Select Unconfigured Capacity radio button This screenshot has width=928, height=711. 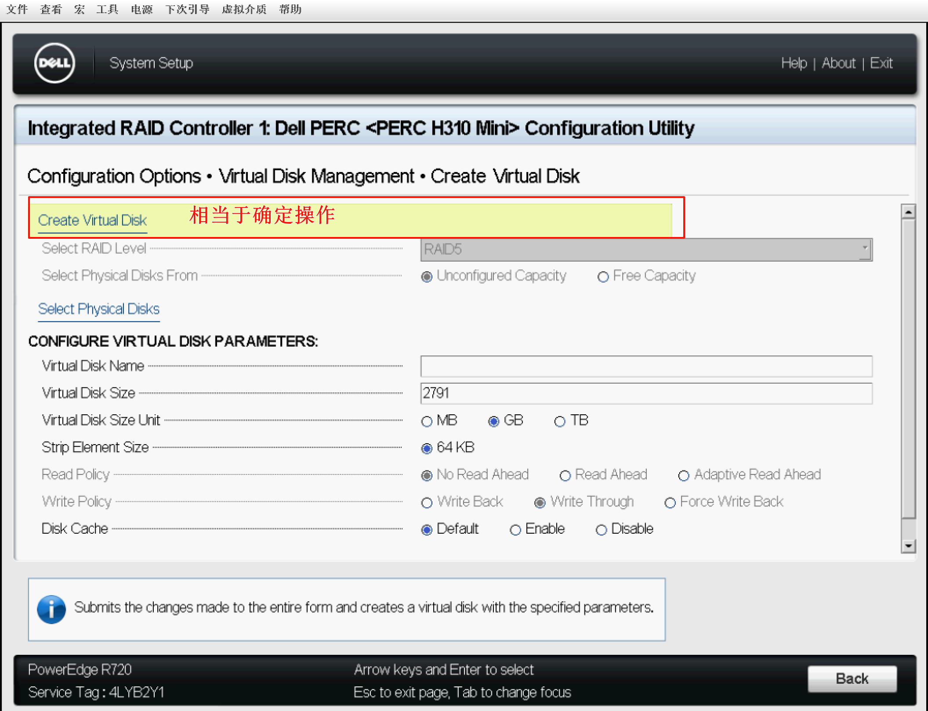(x=427, y=276)
